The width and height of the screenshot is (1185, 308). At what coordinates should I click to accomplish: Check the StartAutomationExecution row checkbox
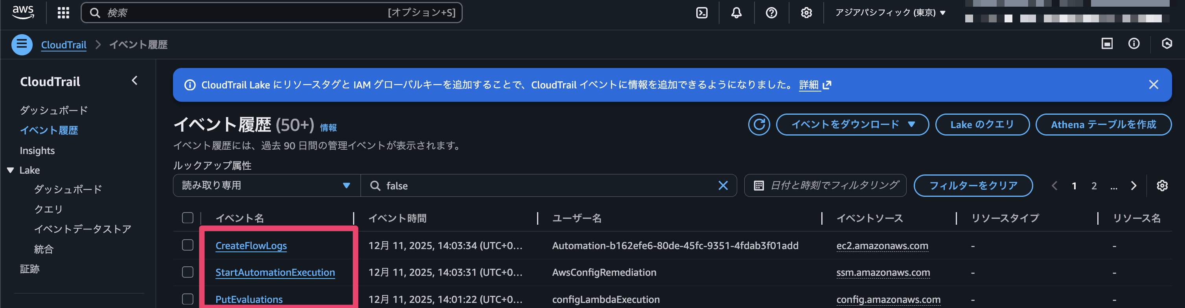188,272
